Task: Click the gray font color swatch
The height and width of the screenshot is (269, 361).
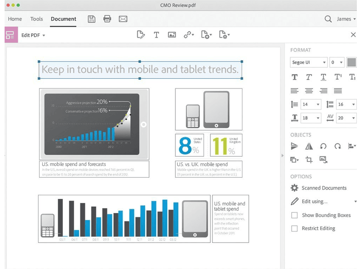Action: (x=351, y=62)
